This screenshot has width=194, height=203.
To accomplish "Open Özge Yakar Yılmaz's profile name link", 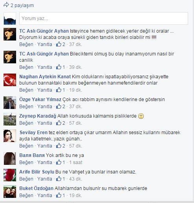I will (x=40, y=100).
